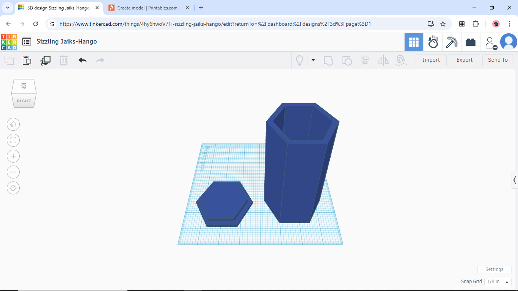
Task: Click the Copy toolbar icon
Action: tap(9, 60)
